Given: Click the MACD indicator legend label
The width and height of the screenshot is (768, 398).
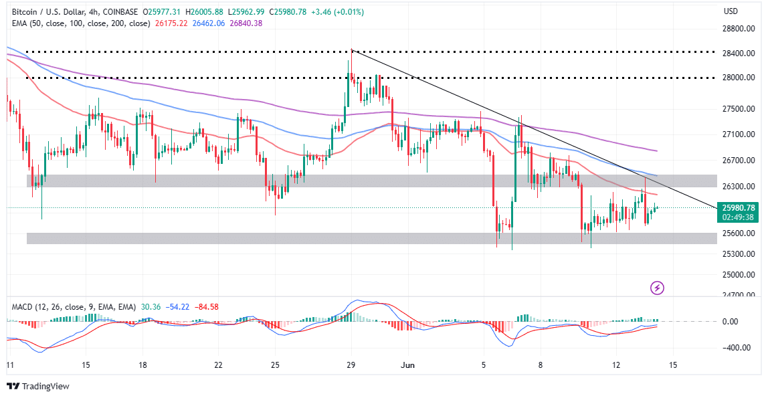Looking at the screenshot, I should pyautogui.click(x=74, y=307).
